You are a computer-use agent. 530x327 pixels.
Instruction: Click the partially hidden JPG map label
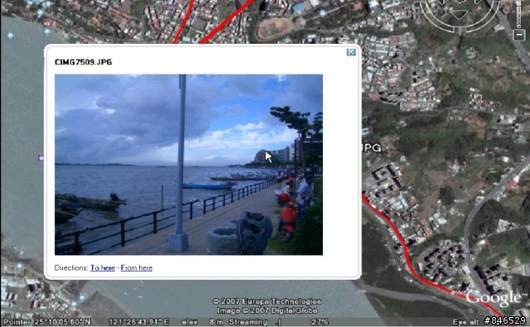372,147
